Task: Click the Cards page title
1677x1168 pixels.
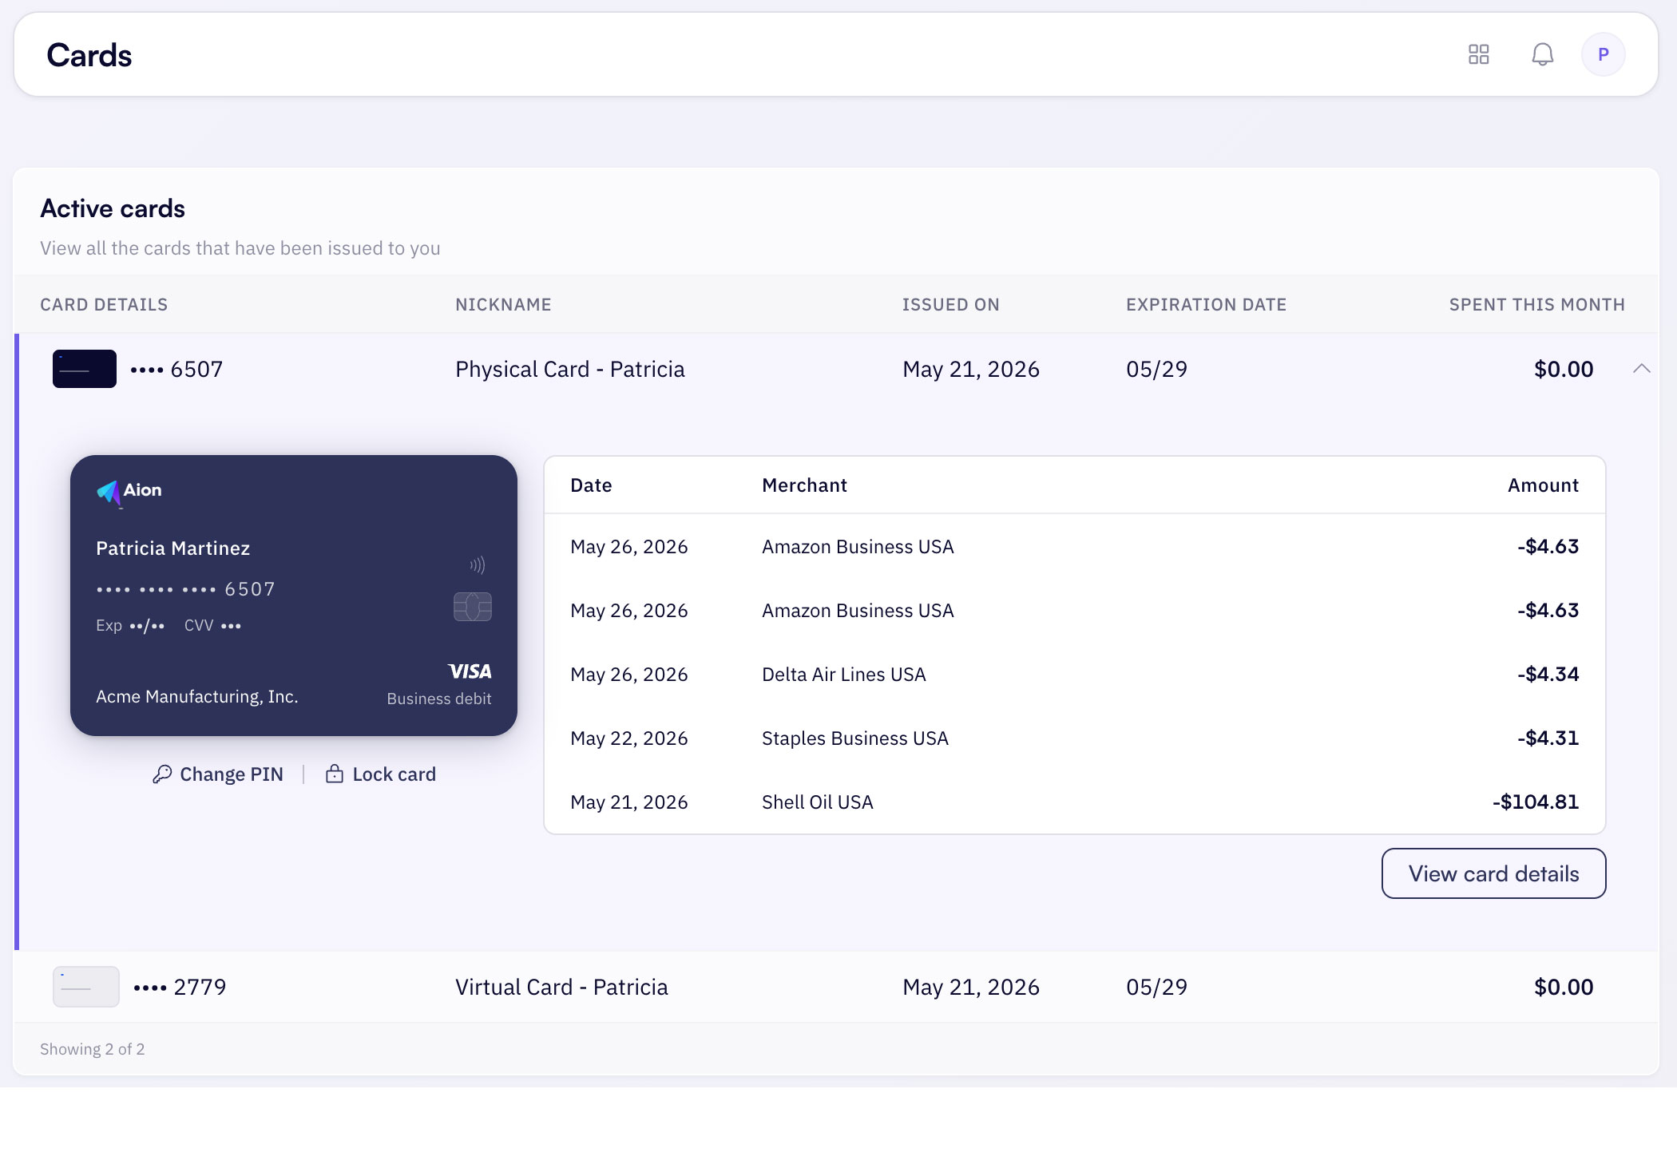Action: tap(89, 55)
